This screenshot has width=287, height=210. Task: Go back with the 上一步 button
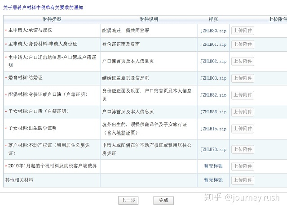pyautogui.click(x=128, y=200)
